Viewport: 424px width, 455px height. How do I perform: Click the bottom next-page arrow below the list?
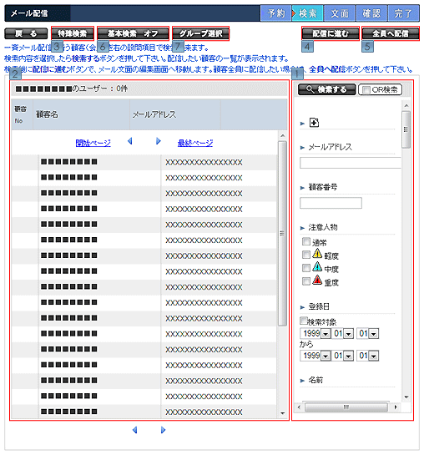[x=163, y=430]
